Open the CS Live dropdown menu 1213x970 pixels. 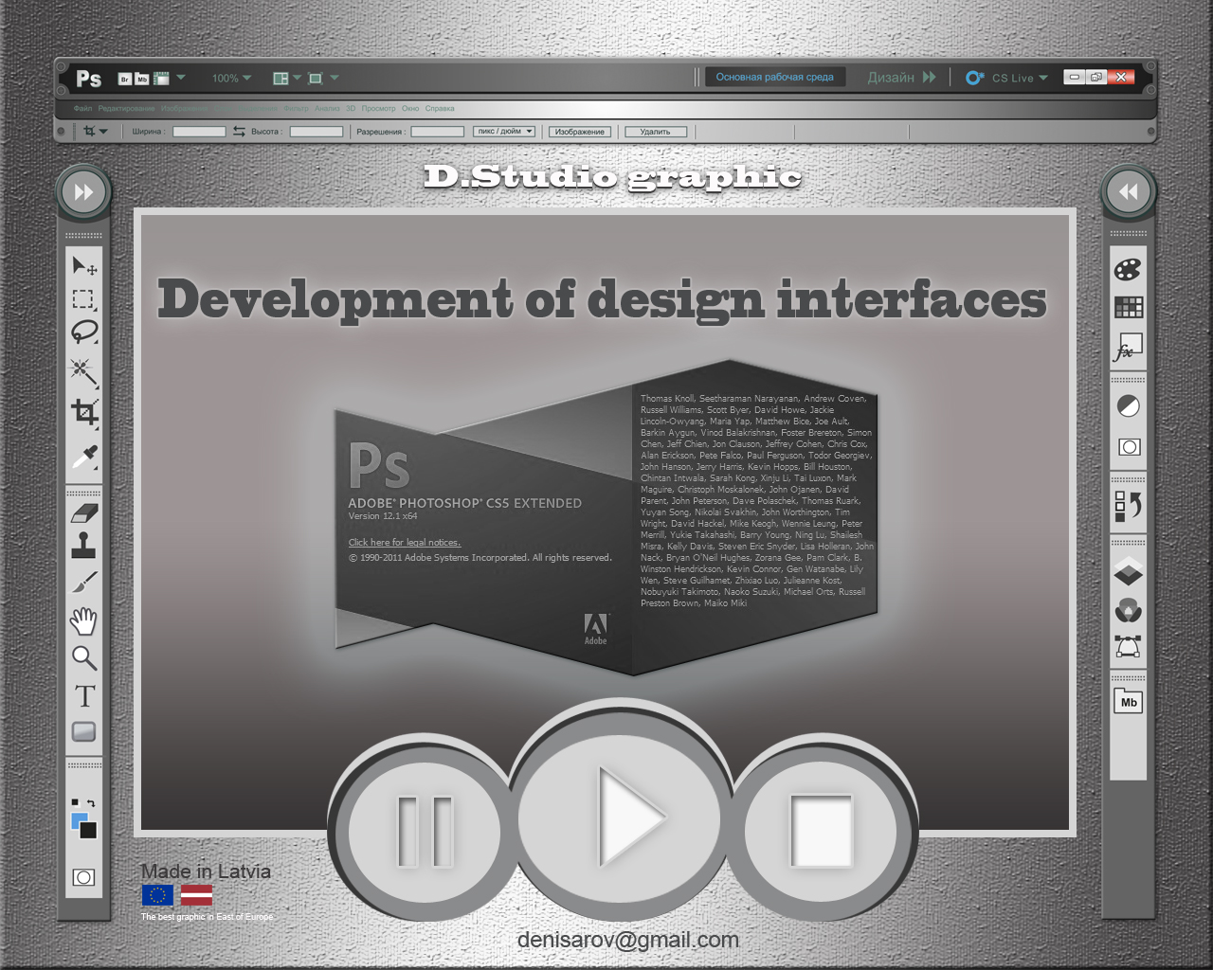(1043, 78)
